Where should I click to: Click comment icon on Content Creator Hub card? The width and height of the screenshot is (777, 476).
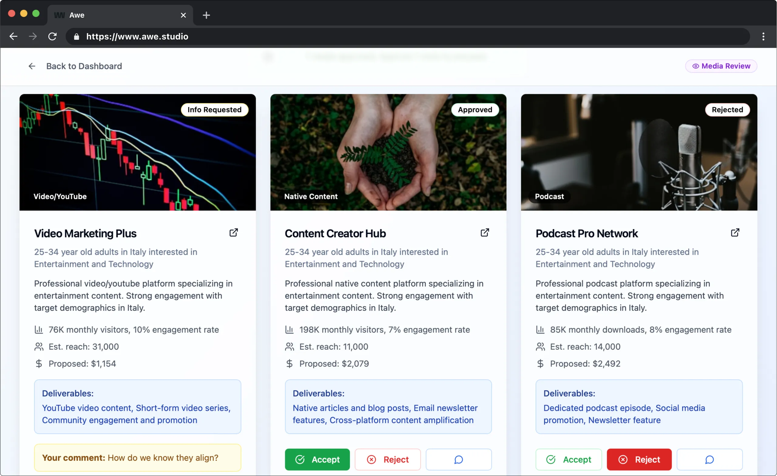click(x=458, y=459)
